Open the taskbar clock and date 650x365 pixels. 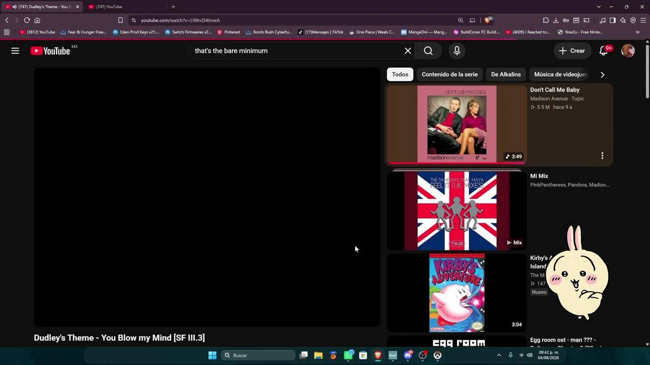pyautogui.click(x=549, y=355)
